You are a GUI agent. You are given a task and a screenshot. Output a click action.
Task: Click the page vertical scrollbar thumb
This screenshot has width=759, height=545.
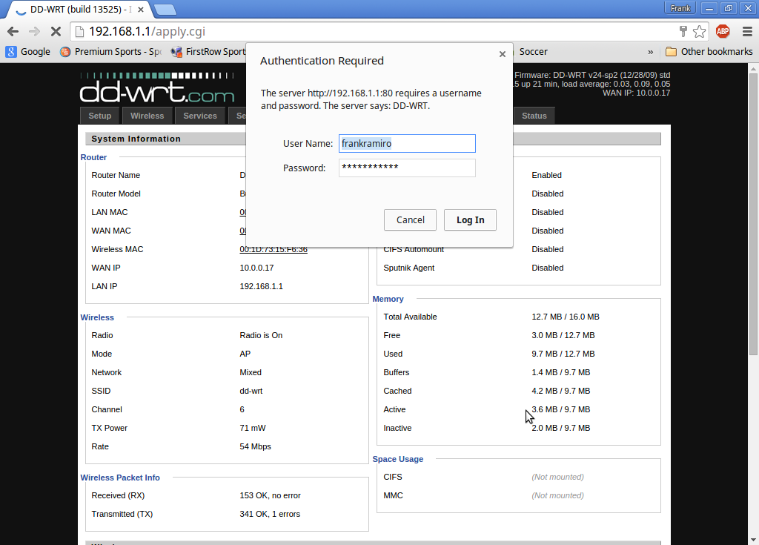click(753, 214)
